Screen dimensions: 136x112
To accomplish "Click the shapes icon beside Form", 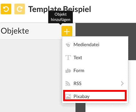I will click(x=68, y=71).
